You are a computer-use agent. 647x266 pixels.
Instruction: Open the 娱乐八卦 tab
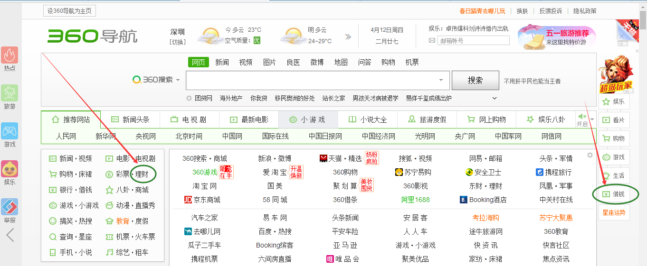click(545, 119)
